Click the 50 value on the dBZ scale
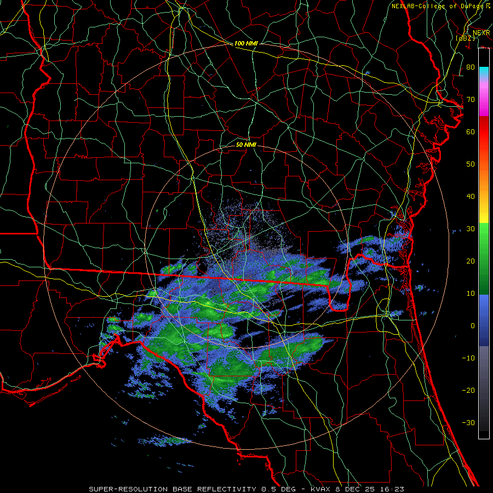The image size is (493, 493). click(471, 164)
